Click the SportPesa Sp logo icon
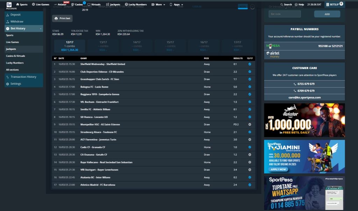This screenshot has height=211, width=358. coord(9,5)
